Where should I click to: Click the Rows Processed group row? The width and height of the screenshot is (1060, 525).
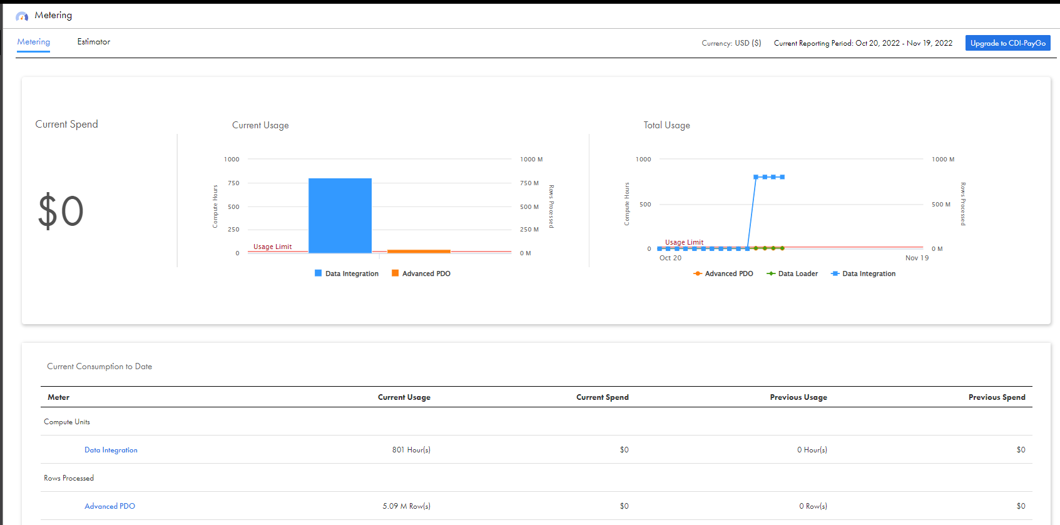coord(536,478)
